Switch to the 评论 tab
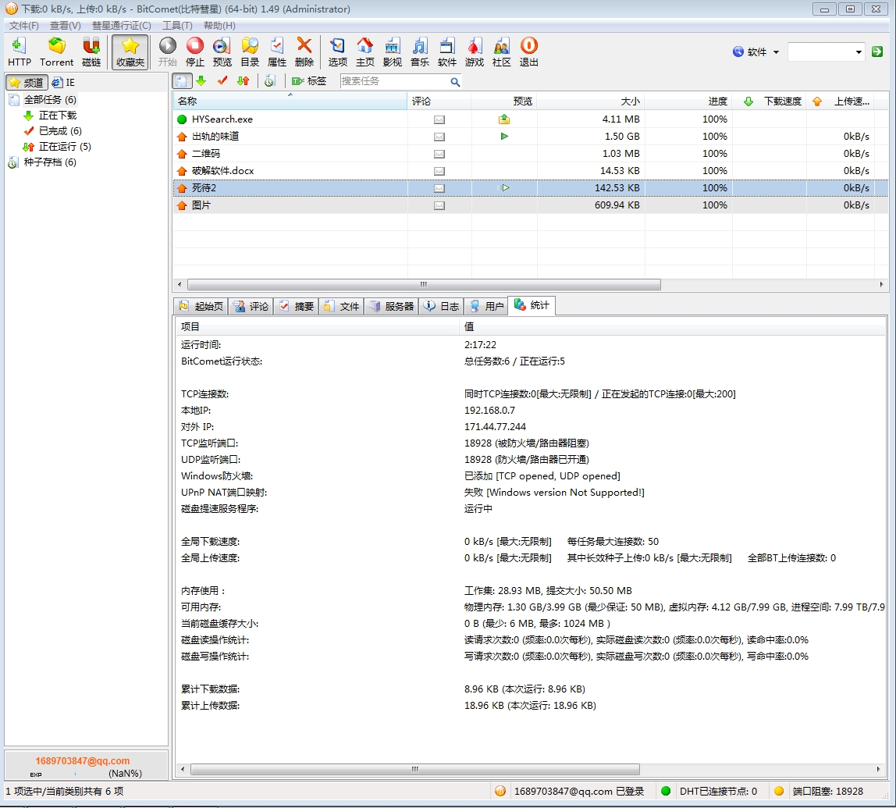The height and width of the screenshot is (808, 896). point(251,306)
